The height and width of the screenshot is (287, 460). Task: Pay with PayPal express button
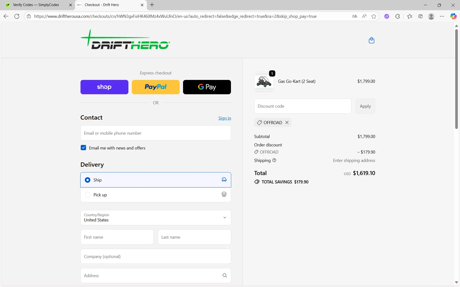pyautogui.click(x=156, y=87)
